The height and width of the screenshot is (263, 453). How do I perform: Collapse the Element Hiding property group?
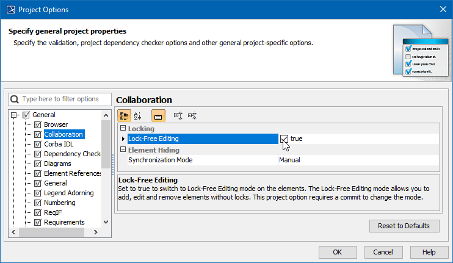[x=122, y=150]
